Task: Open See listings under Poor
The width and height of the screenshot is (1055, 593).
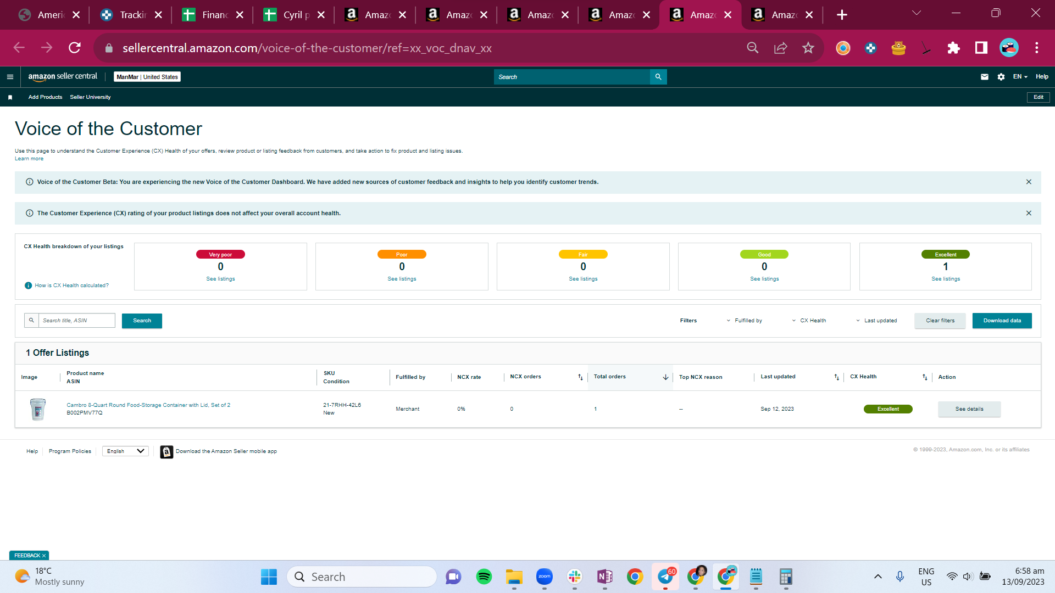Action: (x=402, y=279)
